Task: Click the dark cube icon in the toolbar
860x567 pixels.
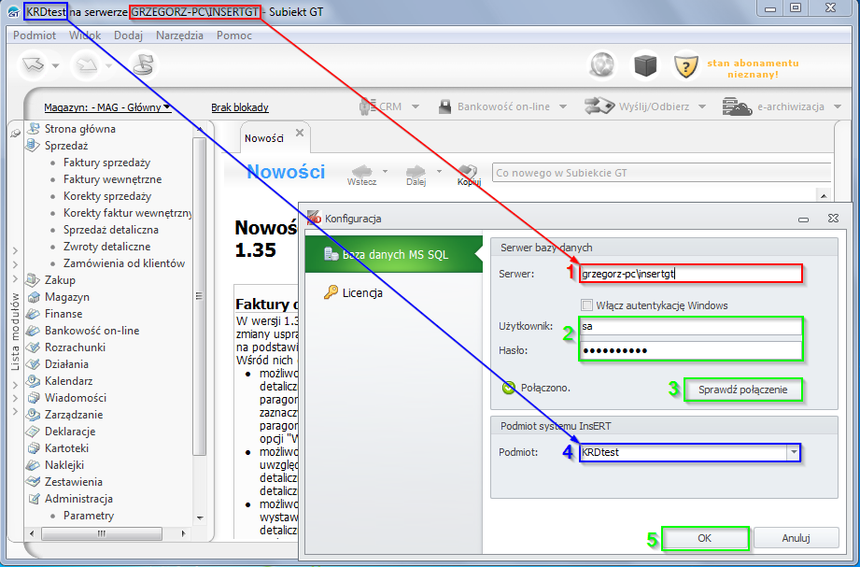Action: tap(645, 66)
